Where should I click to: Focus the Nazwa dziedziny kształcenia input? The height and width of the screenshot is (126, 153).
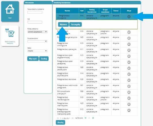(35, 12)
